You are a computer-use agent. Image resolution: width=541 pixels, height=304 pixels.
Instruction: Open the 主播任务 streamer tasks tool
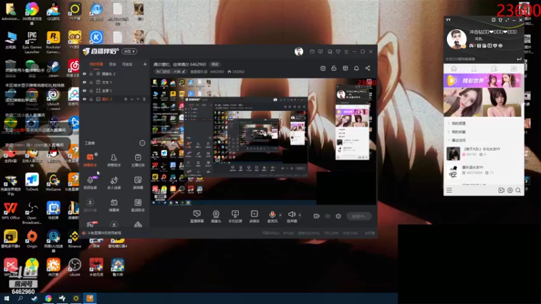[x=138, y=160]
